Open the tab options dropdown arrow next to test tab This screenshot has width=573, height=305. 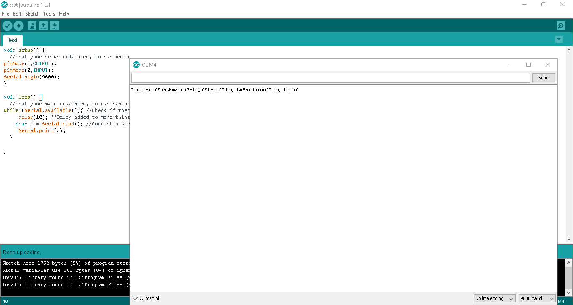(x=559, y=39)
